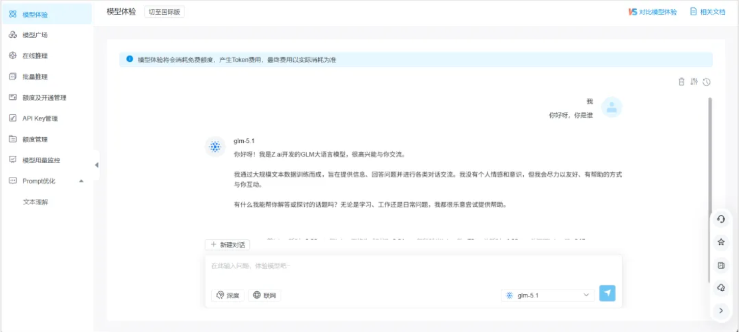
Task: Click the info icon in the notice banner
Action: [x=130, y=59]
